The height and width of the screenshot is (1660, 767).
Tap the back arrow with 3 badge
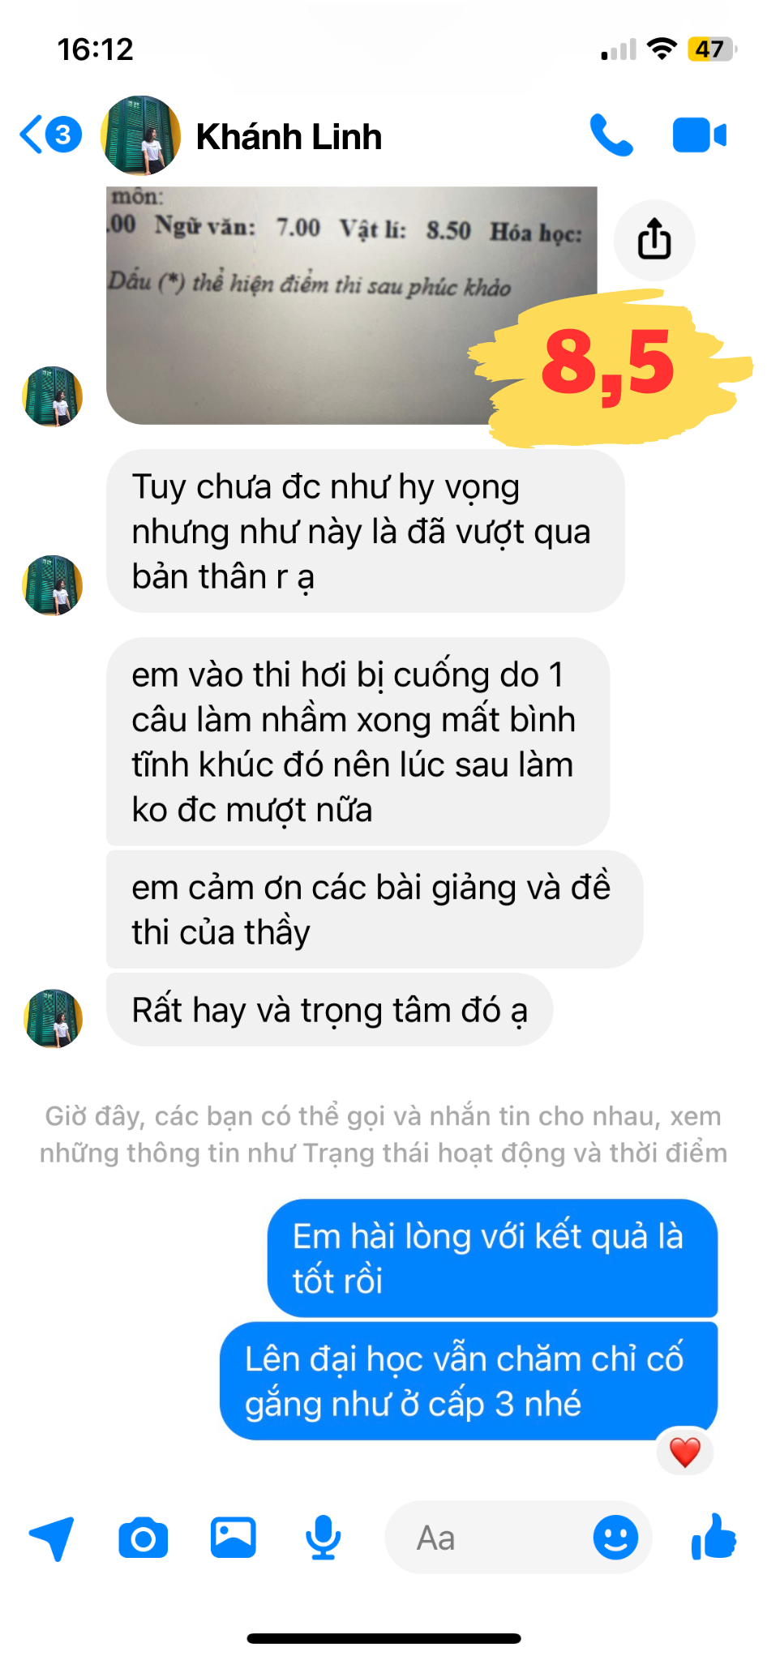pyautogui.click(x=50, y=135)
